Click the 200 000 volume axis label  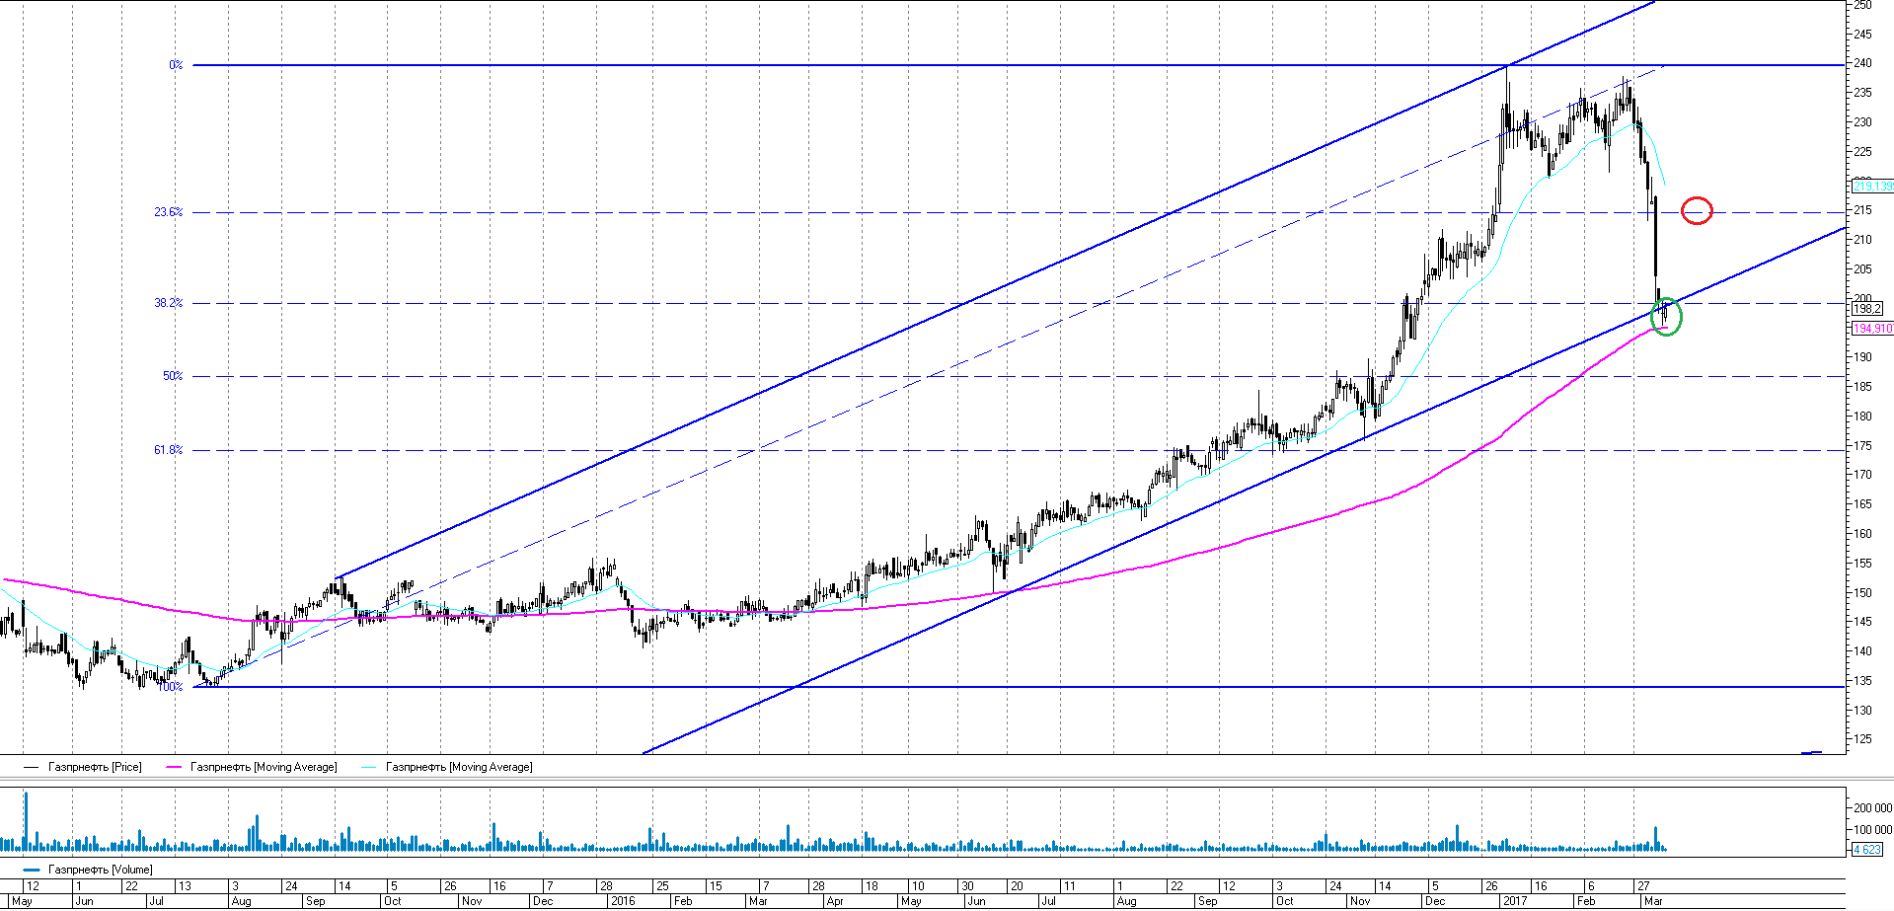tap(1872, 807)
